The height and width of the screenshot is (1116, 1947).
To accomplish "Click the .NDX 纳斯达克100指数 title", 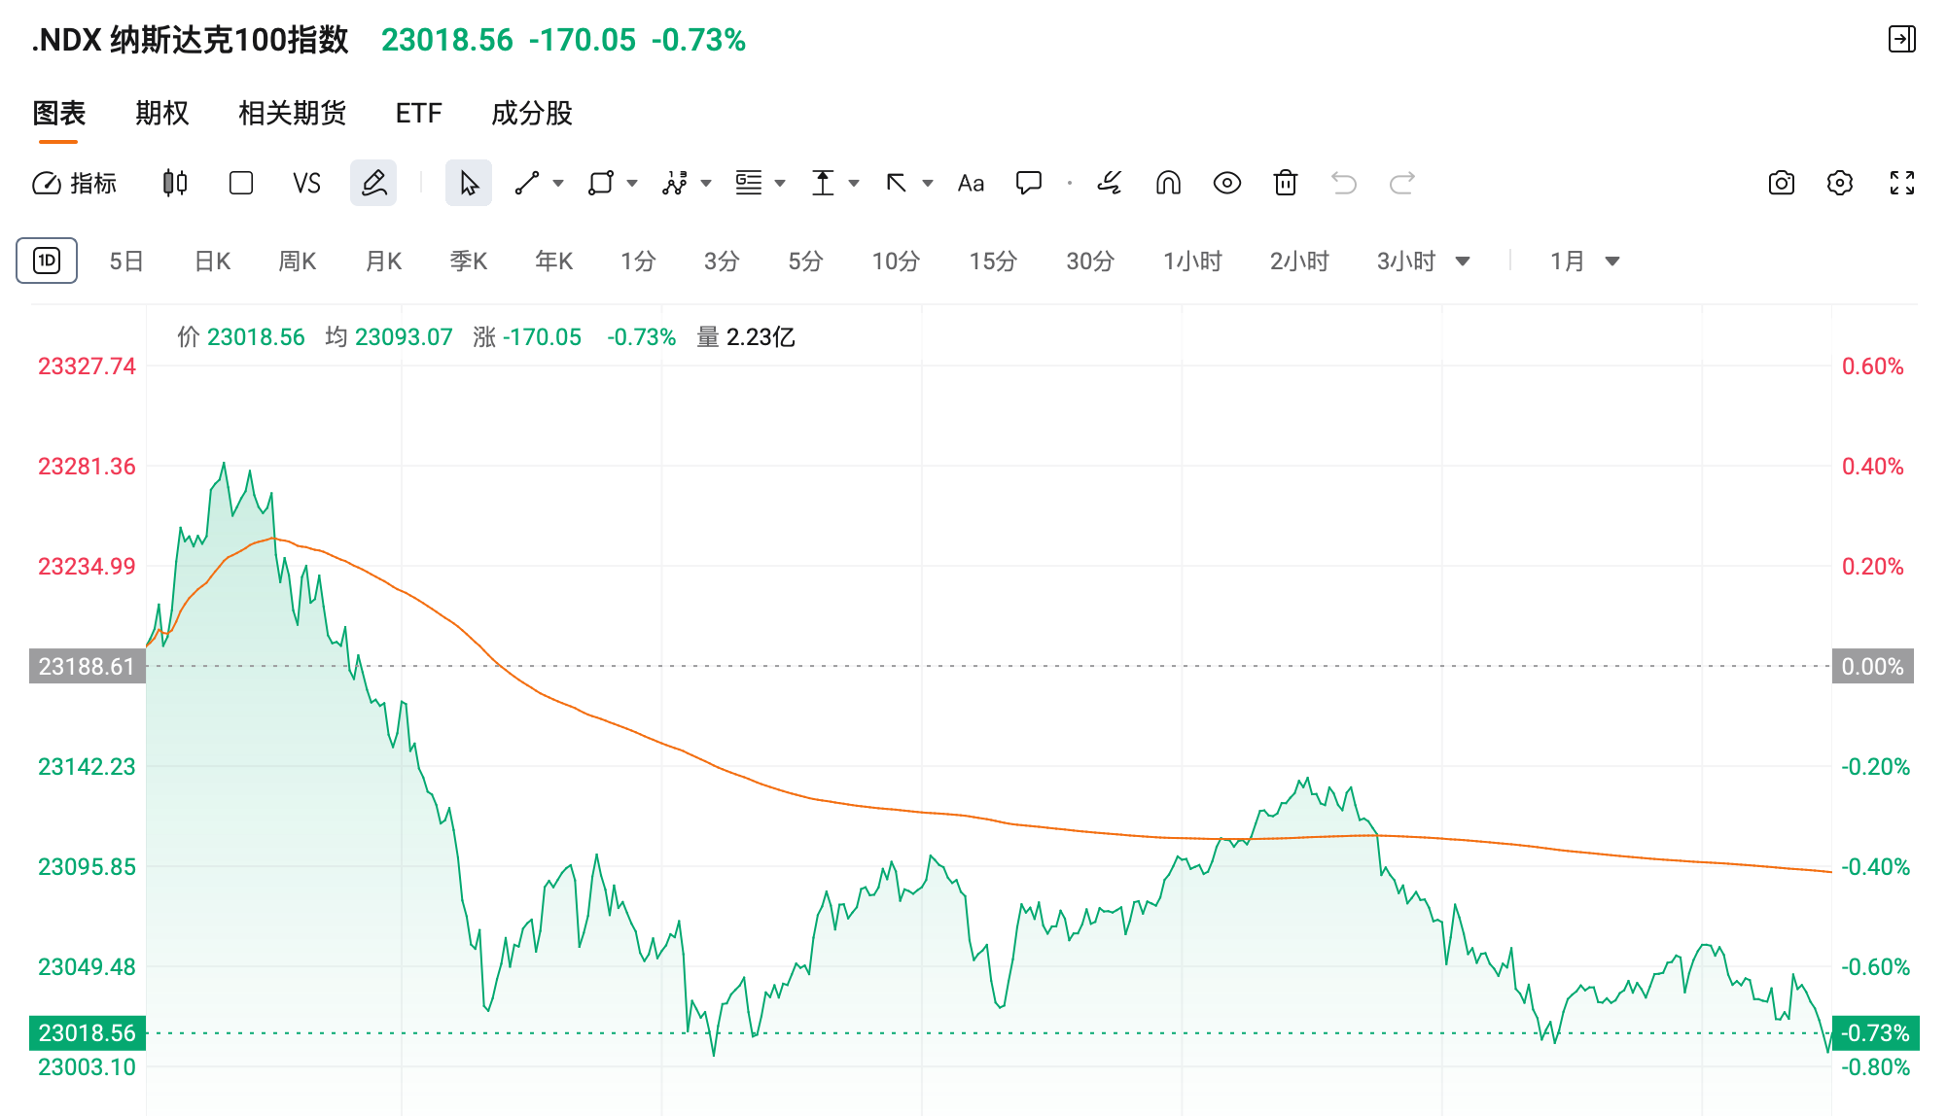I will click(191, 40).
